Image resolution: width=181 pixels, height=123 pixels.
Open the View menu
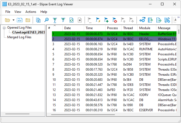(x=18, y=12)
